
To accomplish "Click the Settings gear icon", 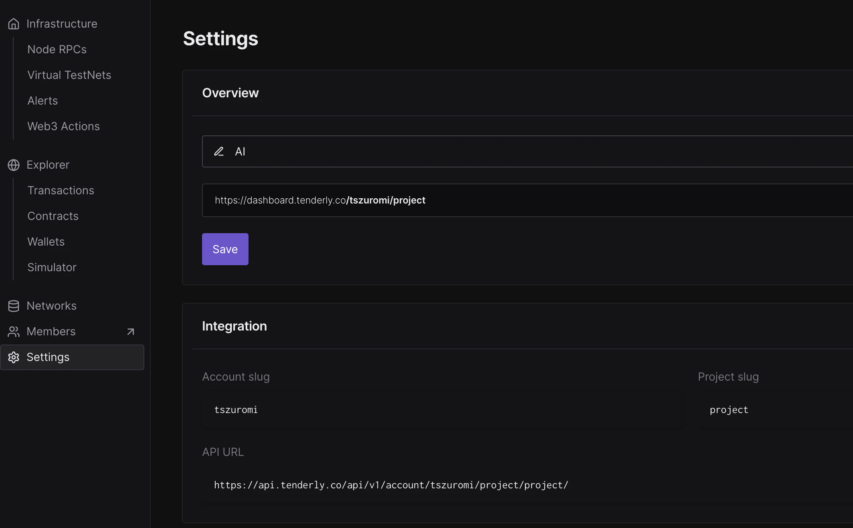I will 14,357.
